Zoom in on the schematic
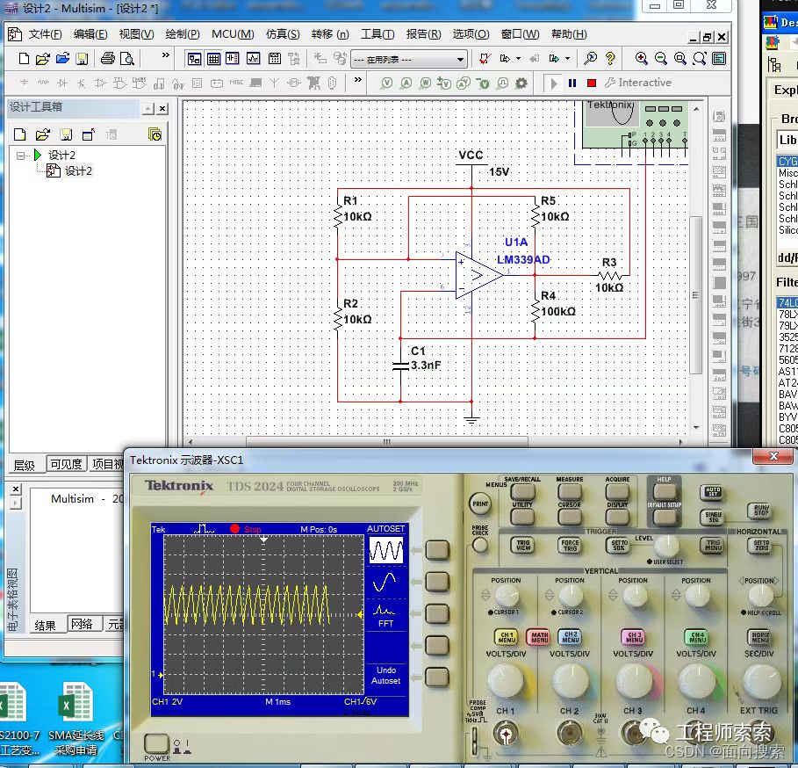798x768 pixels. click(641, 59)
